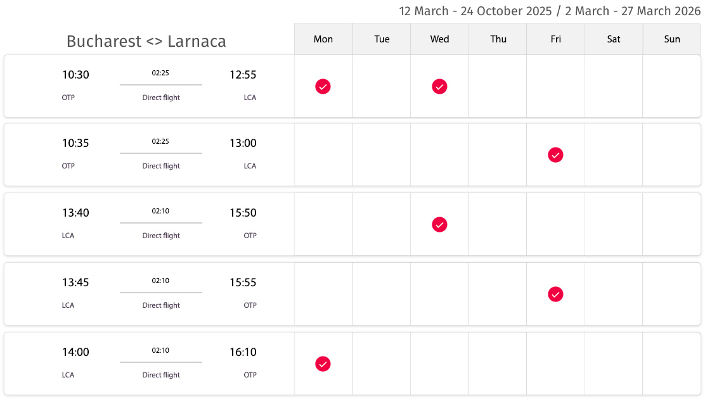Click Friday checkmark for 13:45 LCA flight
The height and width of the screenshot is (399, 705).
(x=555, y=294)
